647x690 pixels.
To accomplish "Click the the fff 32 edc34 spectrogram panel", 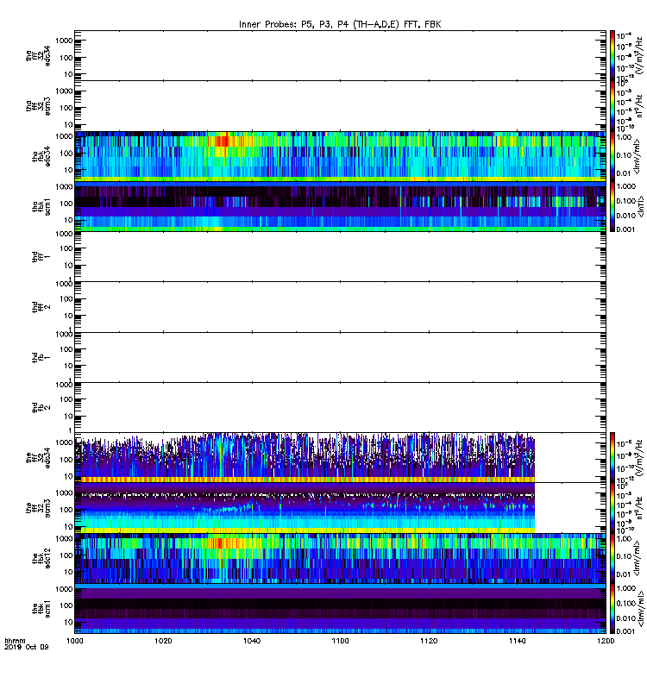I will click(340, 458).
